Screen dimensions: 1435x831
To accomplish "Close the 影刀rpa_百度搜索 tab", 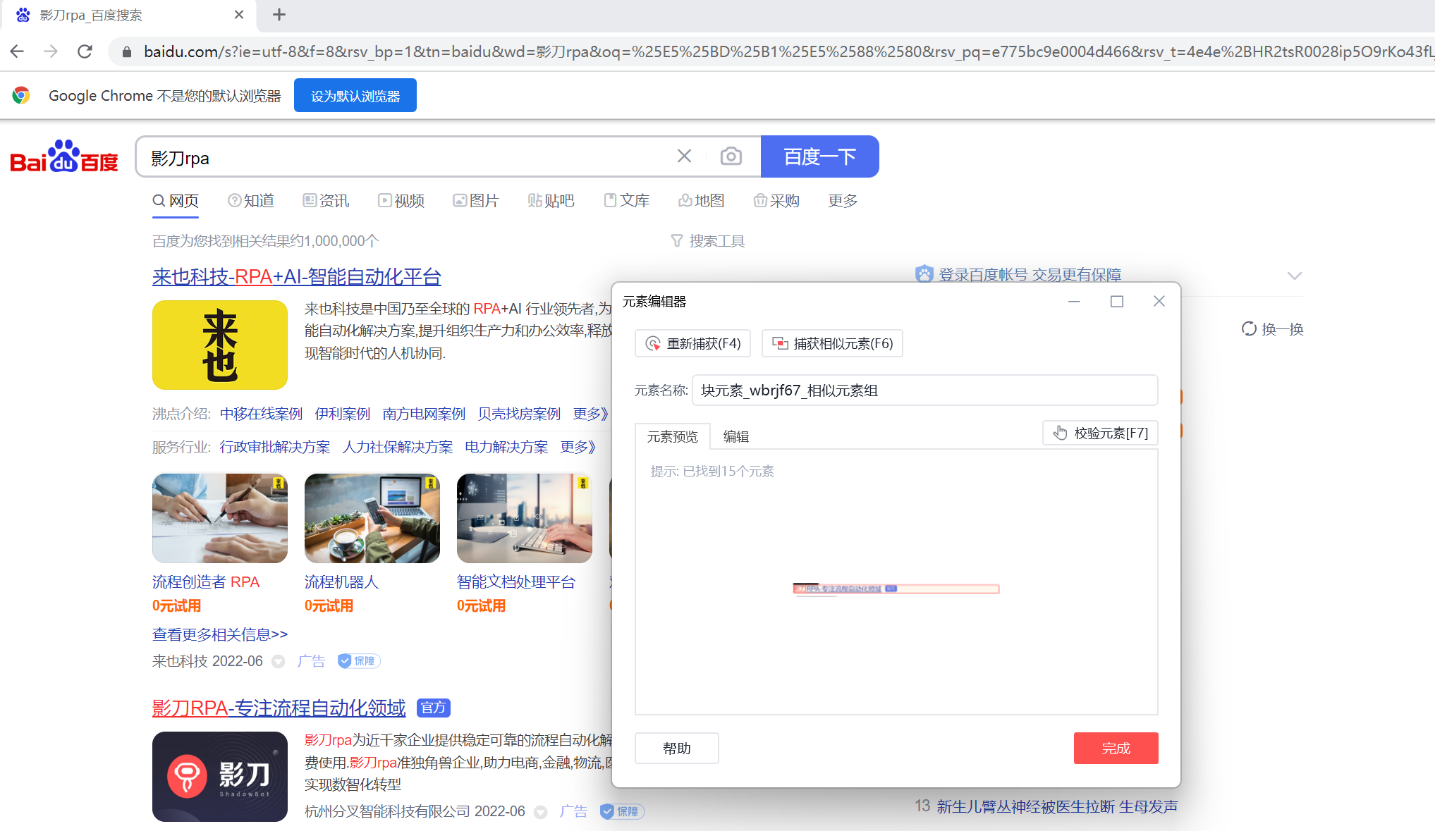I will (x=239, y=15).
